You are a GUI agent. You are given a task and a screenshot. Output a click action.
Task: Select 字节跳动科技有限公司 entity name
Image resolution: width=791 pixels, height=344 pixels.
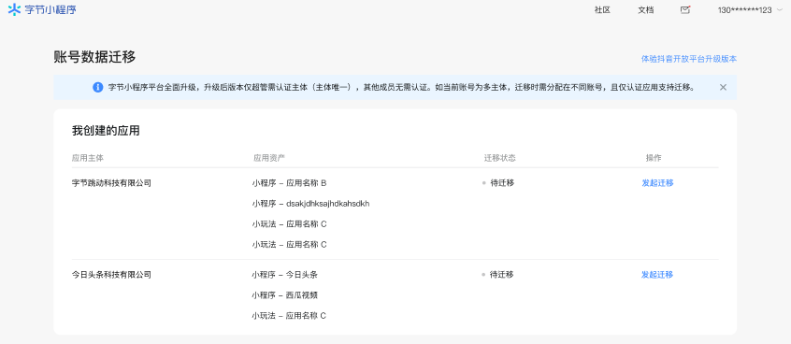coord(111,183)
